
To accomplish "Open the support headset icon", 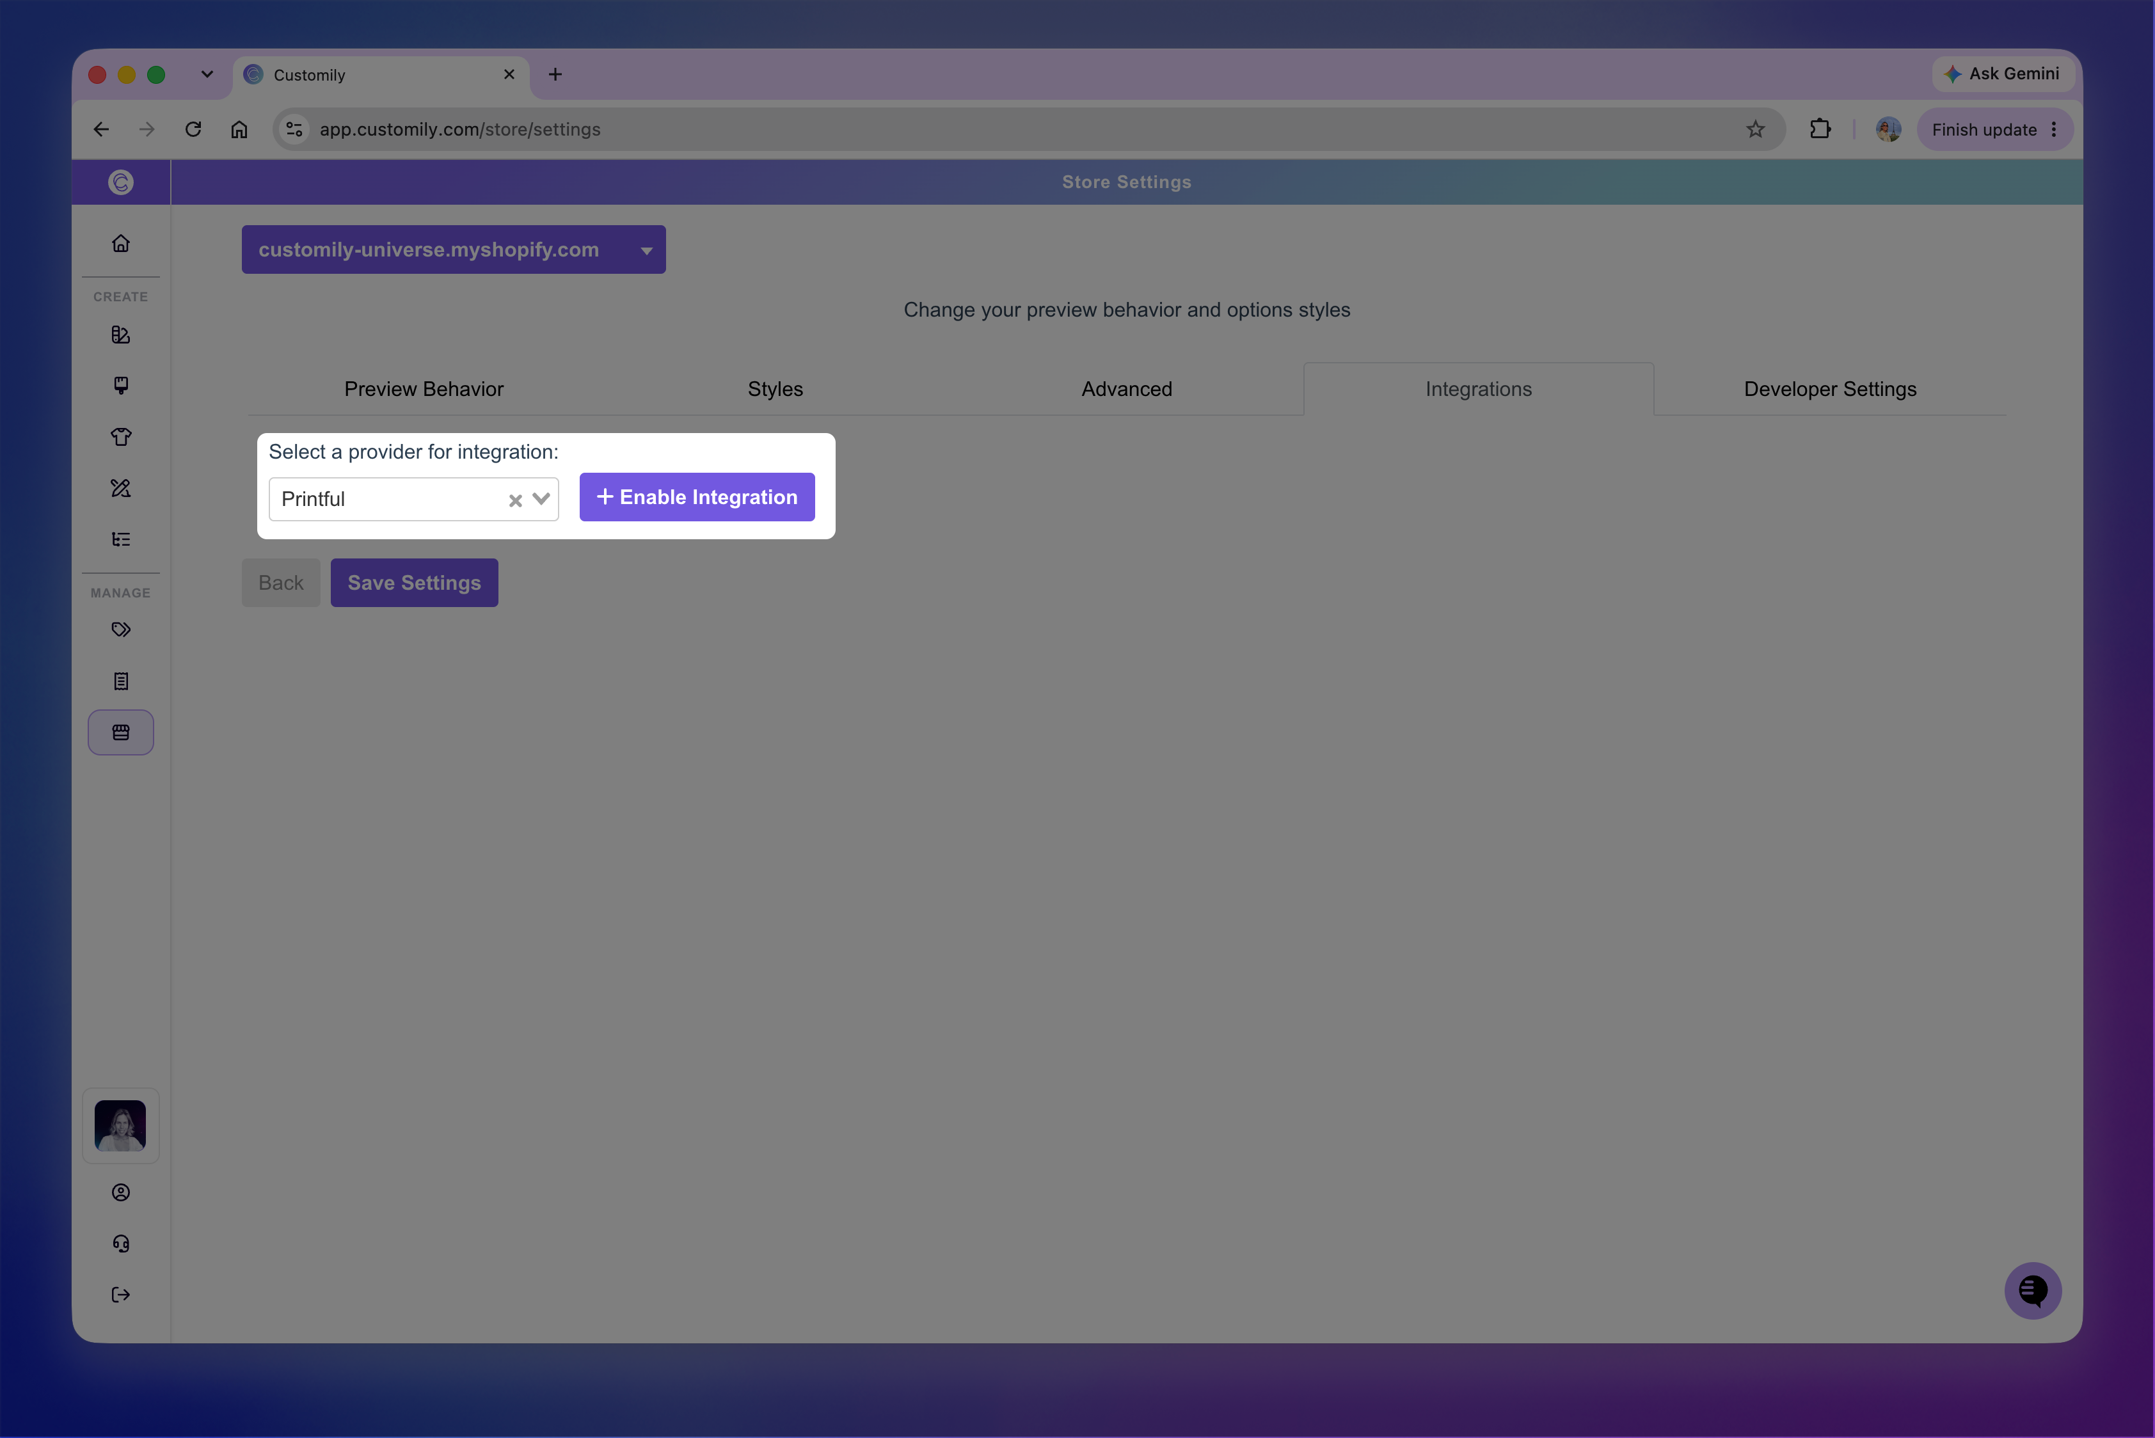I will 120,1244.
